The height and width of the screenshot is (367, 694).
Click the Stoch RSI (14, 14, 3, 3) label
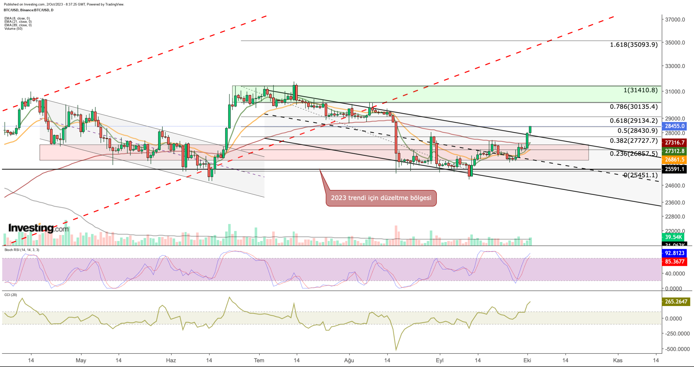point(22,250)
